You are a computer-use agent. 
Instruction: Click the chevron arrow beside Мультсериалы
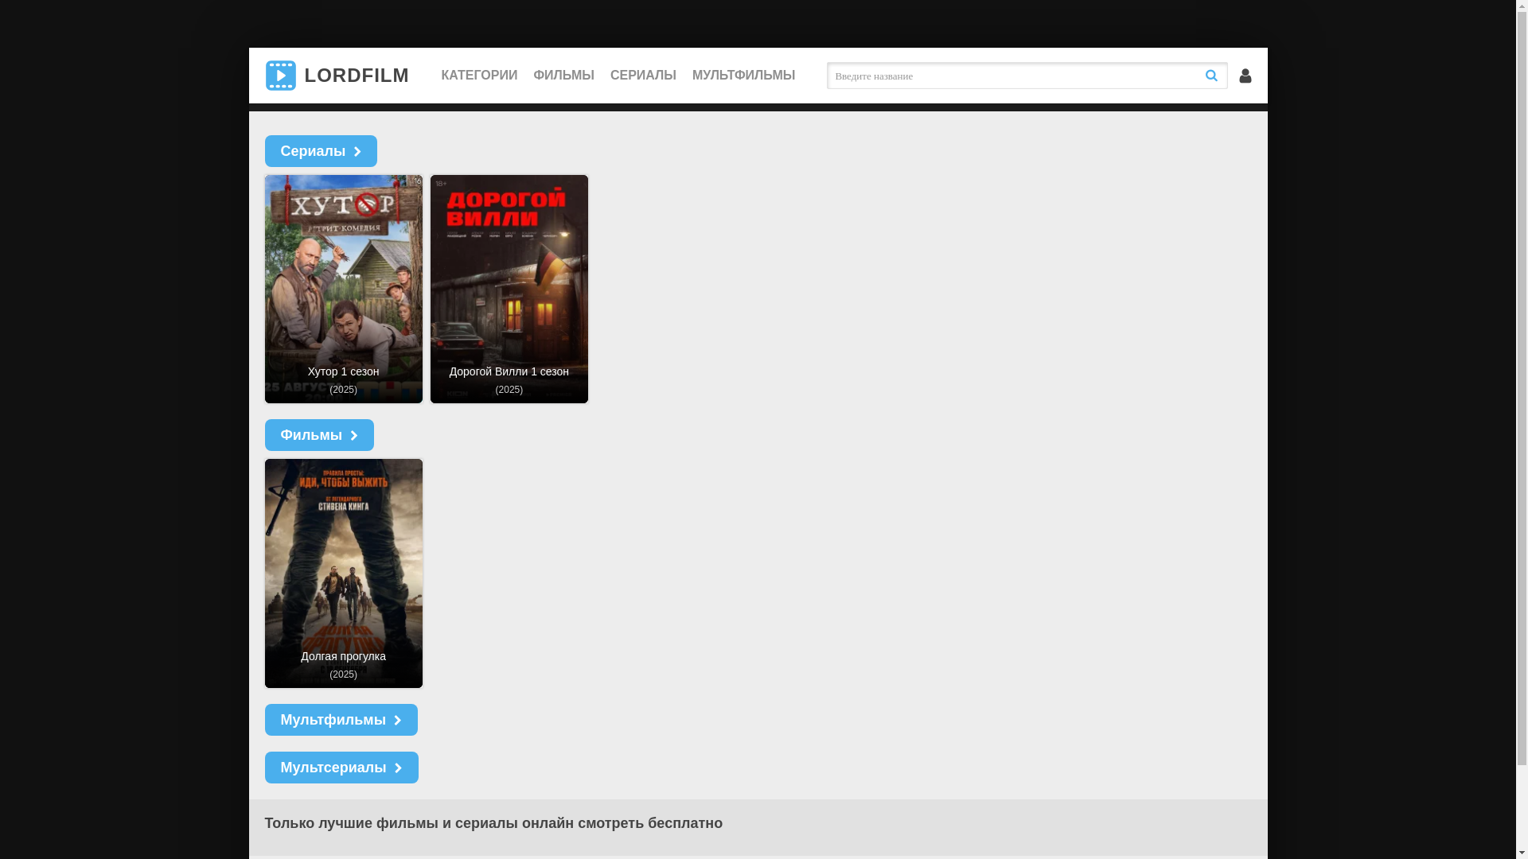[398, 768]
